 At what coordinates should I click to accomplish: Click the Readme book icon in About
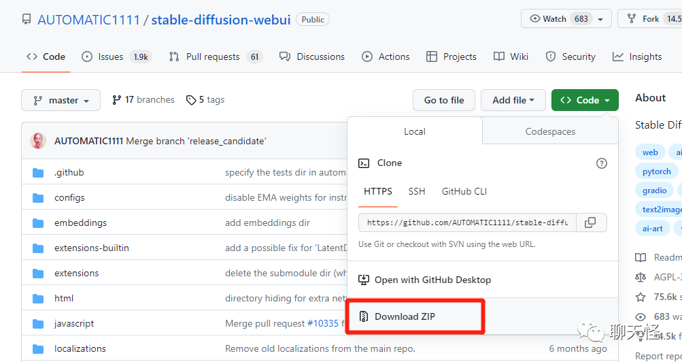(641, 258)
